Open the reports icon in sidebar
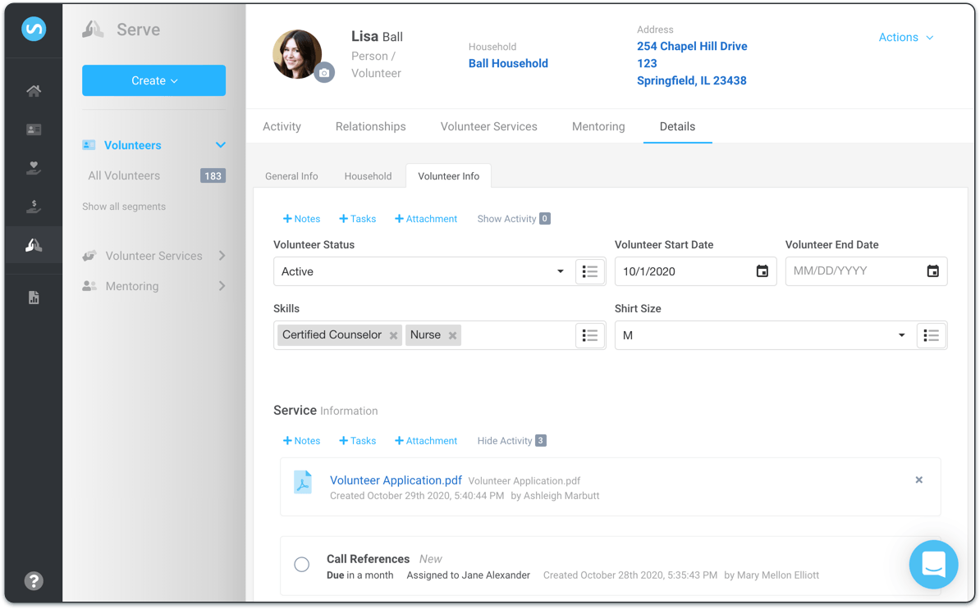980x609 pixels. click(x=34, y=298)
